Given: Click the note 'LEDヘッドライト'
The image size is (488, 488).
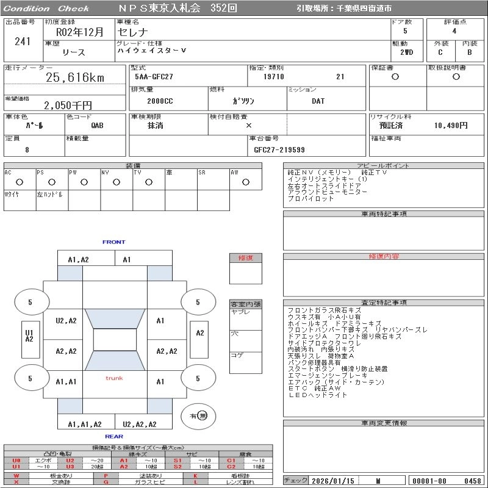Looking at the screenshot, I should click(x=317, y=395).
